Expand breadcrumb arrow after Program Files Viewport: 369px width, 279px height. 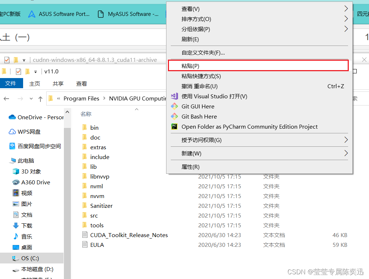[x=104, y=98]
